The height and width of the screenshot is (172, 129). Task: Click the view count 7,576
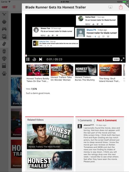pos(34,89)
